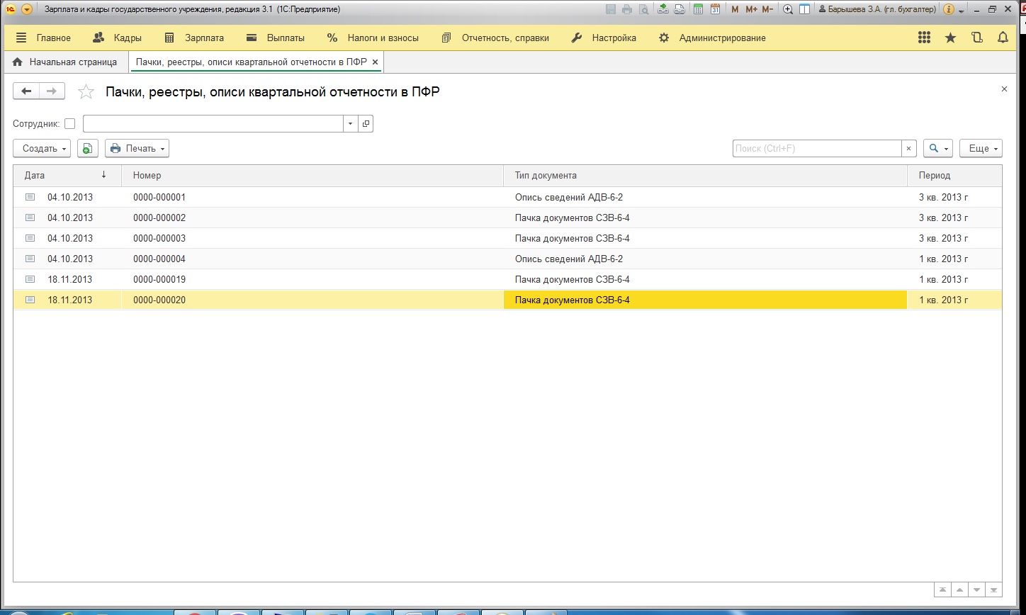Click the search field Поиск (Ctrl+F)
This screenshot has height=615, width=1026.
[x=816, y=148]
